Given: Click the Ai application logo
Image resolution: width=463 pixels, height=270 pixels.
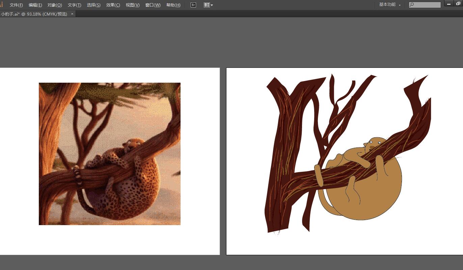Looking at the screenshot, I should point(1,5).
